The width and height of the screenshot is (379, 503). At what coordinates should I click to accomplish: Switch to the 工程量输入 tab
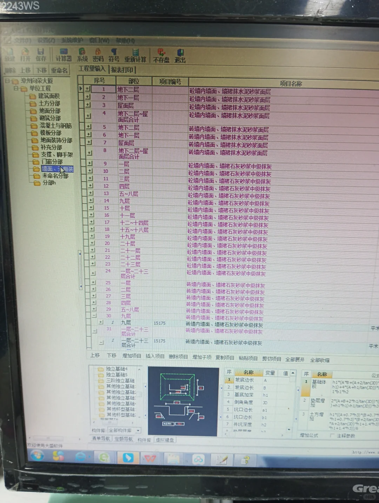(92, 69)
